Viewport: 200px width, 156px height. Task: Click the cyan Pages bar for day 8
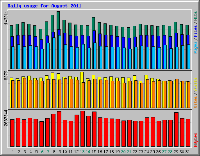point(54,53)
